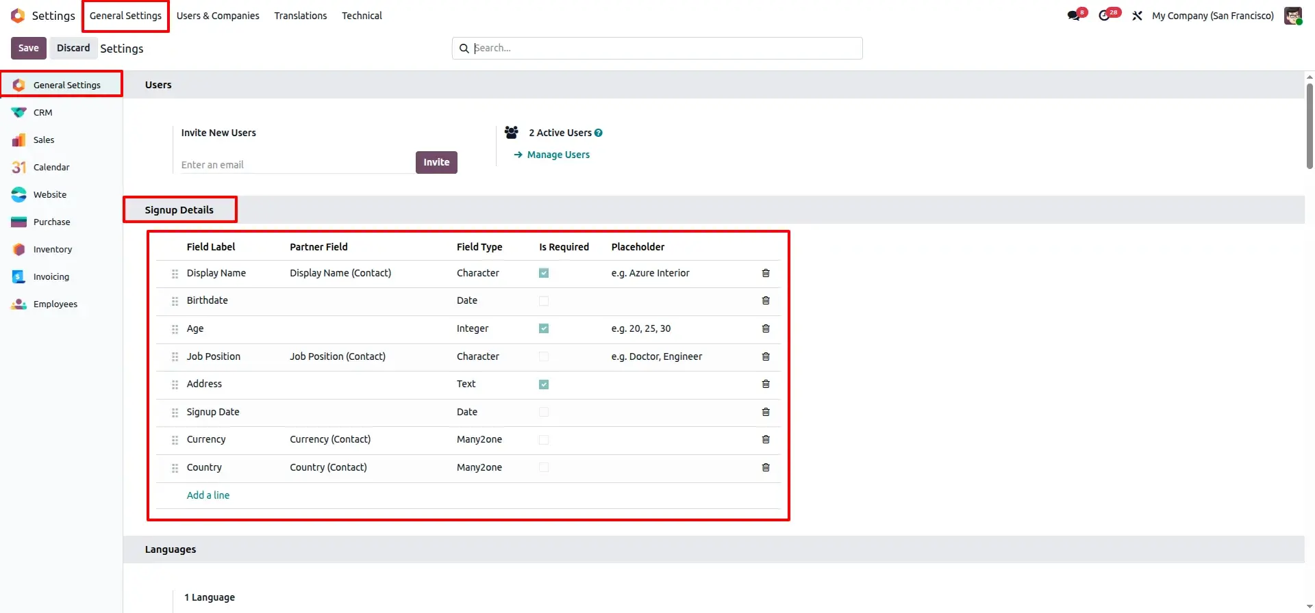The image size is (1315, 613).
Task: Switch to CRM settings tab
Action: point(62,112)
